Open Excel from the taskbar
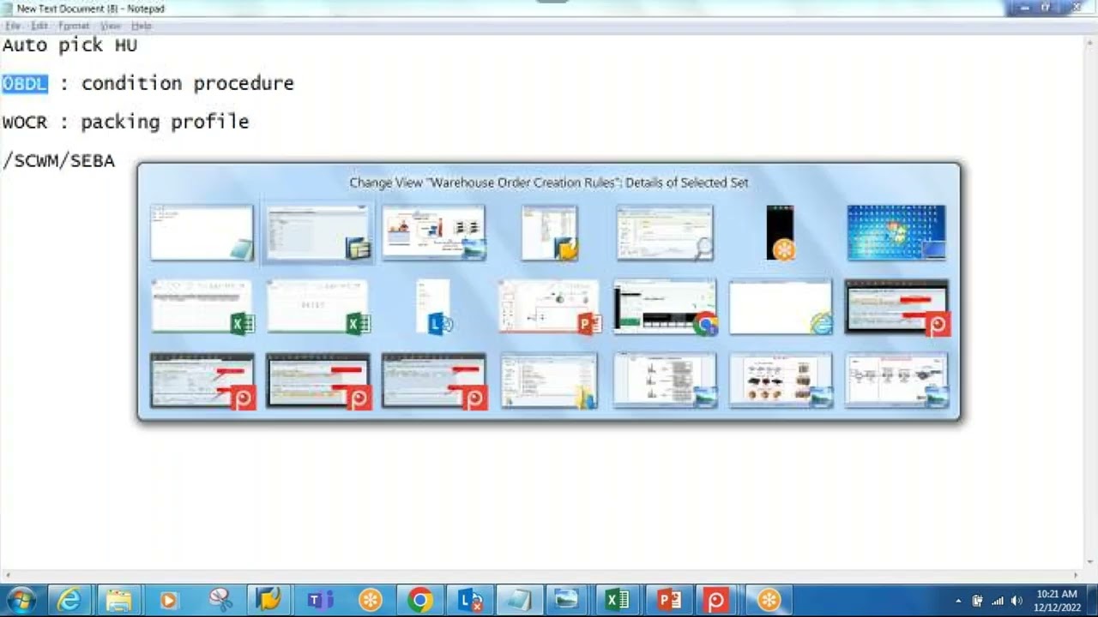1098x617 pixels. pos(618,600)
